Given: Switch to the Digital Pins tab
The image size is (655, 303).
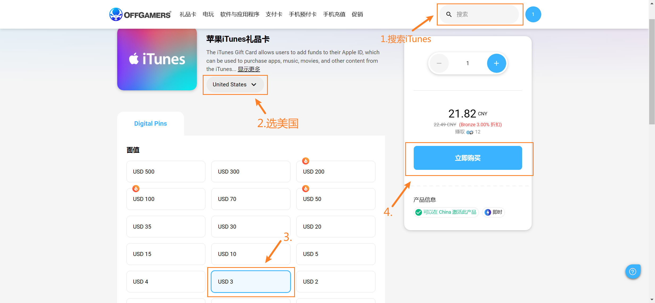Looking at the screenshot, I should pos(150,124).
